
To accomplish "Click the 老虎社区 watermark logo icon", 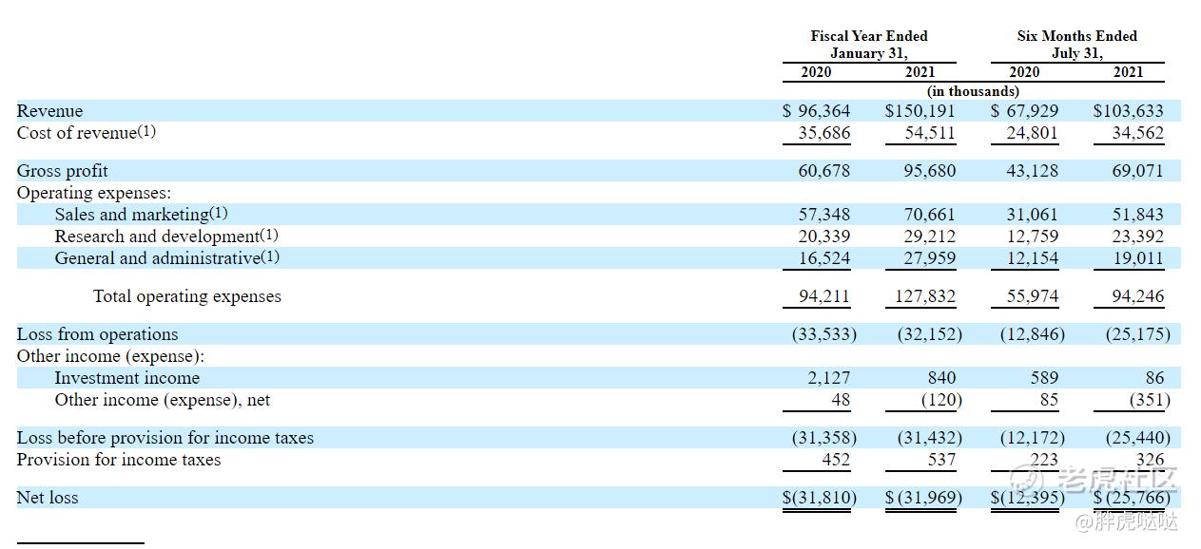I will click(1027, 480).
